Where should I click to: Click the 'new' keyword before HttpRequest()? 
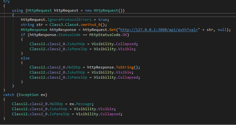tap(88, 10)
